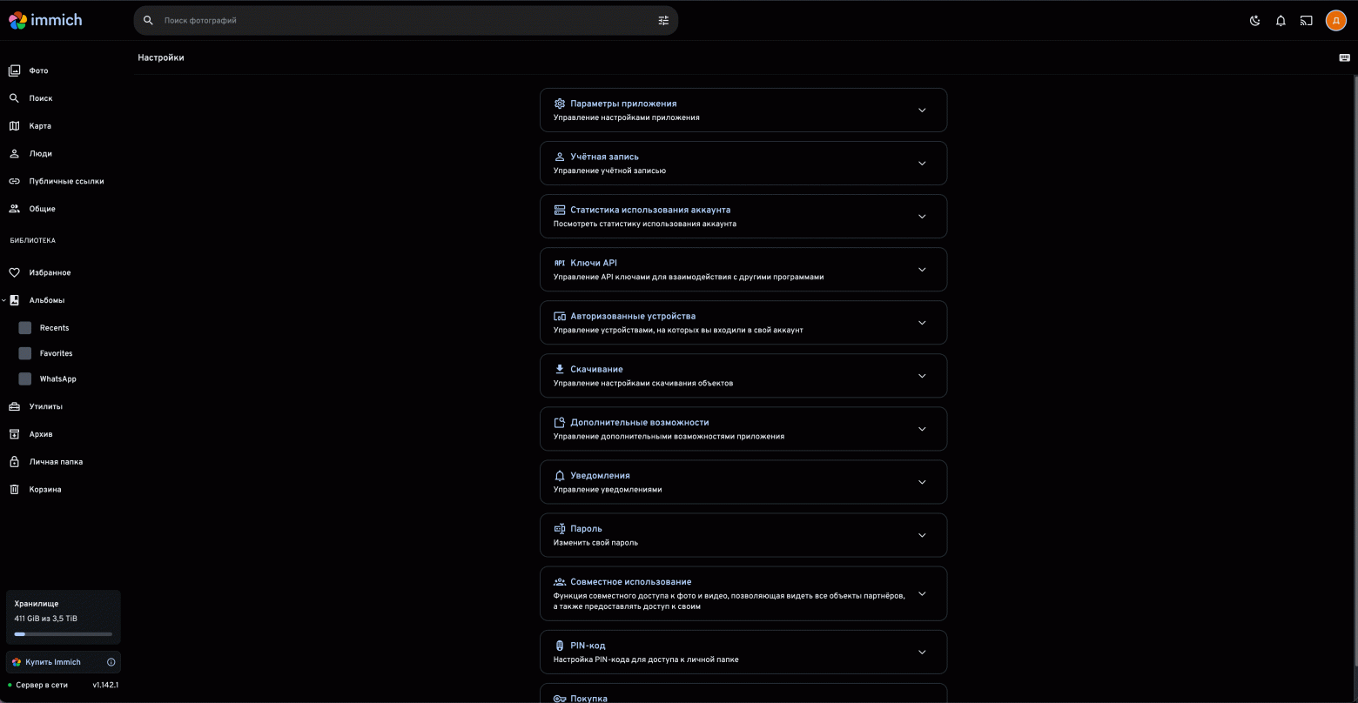Image resolution: width=1358 pixels, height=703 pixels.
Task: Open search filter options icon
Action: [663, 21]
